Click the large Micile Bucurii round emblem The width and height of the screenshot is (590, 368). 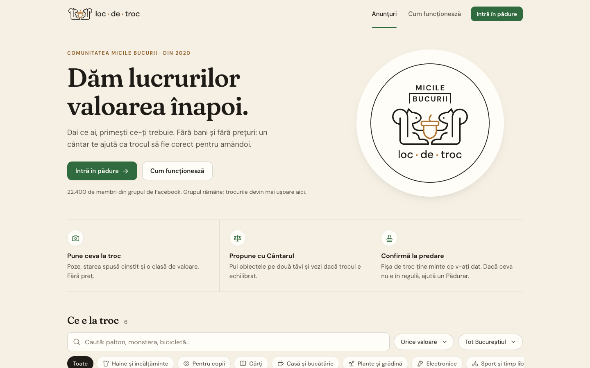(x=430, y=123)
